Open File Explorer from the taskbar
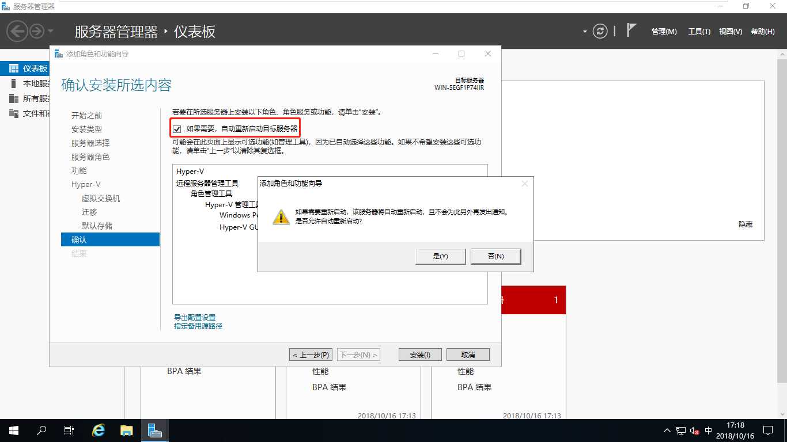787x442 pixels. click(x=127, y=430)
